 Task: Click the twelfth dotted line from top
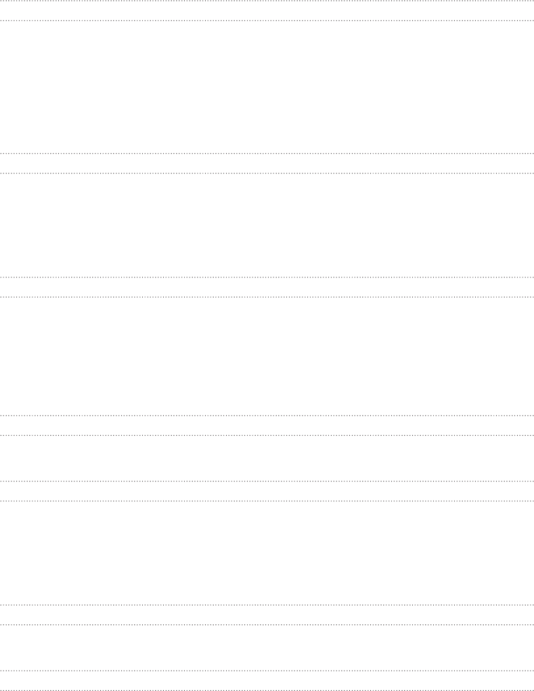[x=267, y=625]
